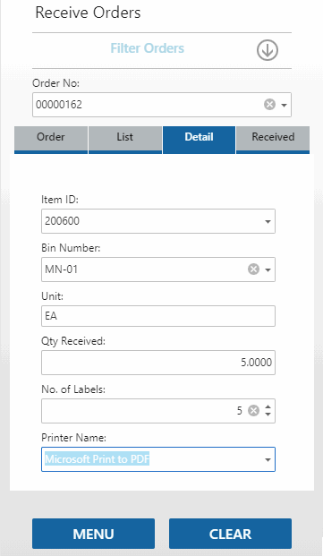
Task: Clear the Order No value with X icon
Action: coord(269,105)
